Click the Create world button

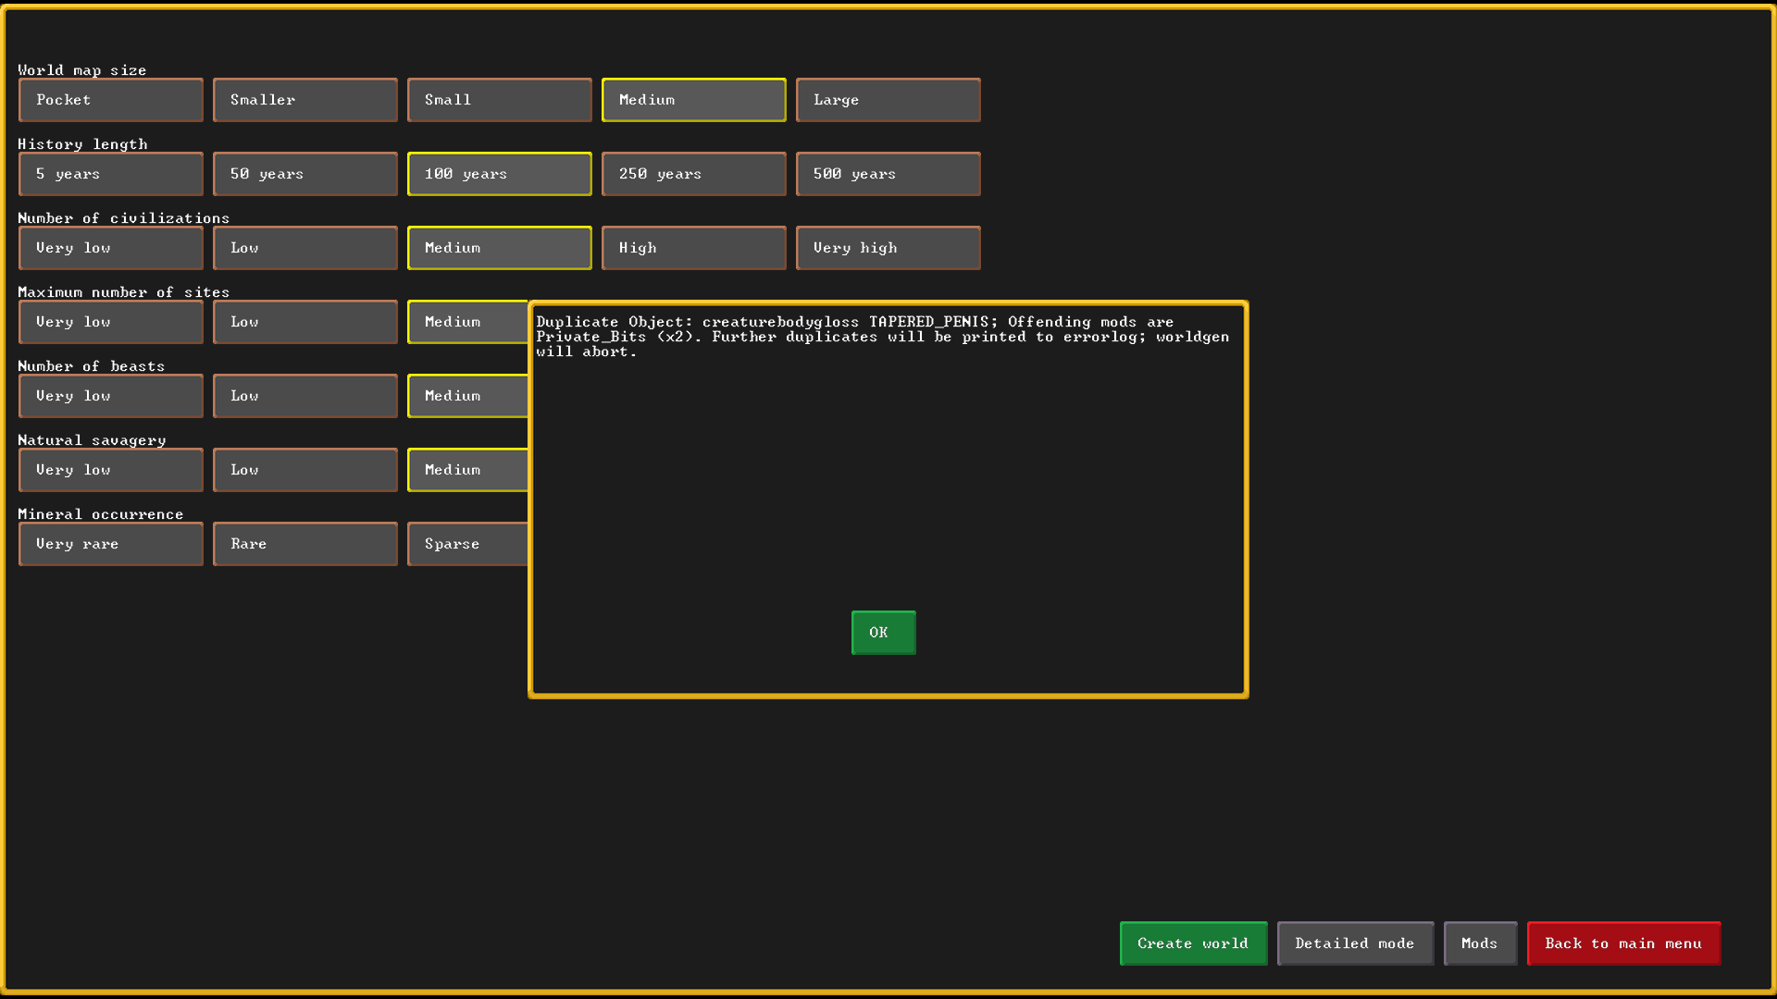(x=1194, y=943)
